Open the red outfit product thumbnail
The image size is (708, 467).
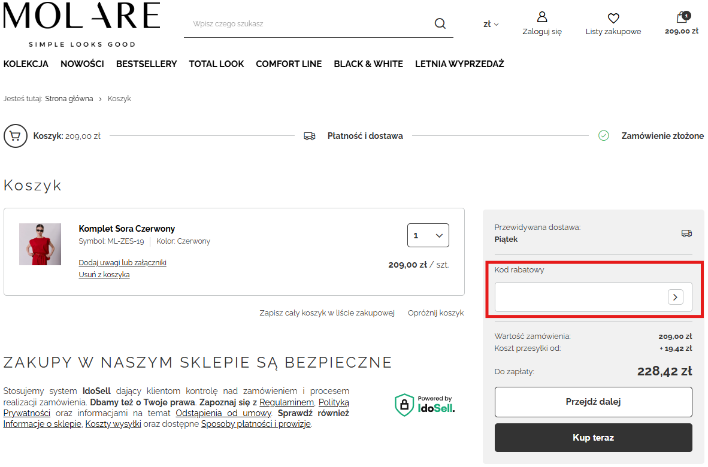(x=40, y=244)
